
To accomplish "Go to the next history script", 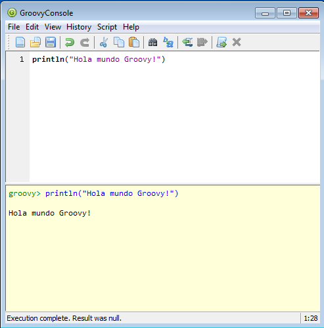I will click(x=202, y=42).
